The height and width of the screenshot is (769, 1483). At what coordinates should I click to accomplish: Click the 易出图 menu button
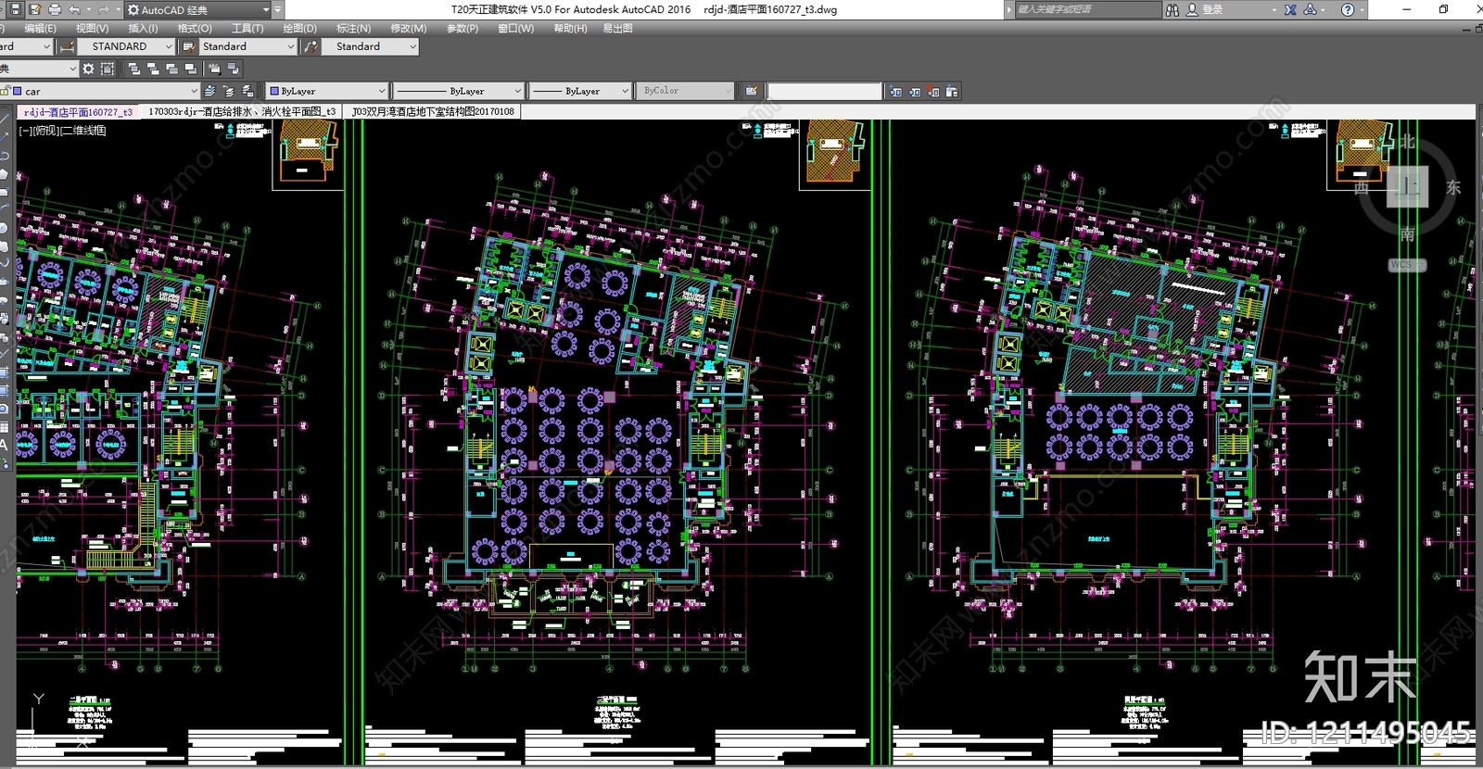pos(617,29)
